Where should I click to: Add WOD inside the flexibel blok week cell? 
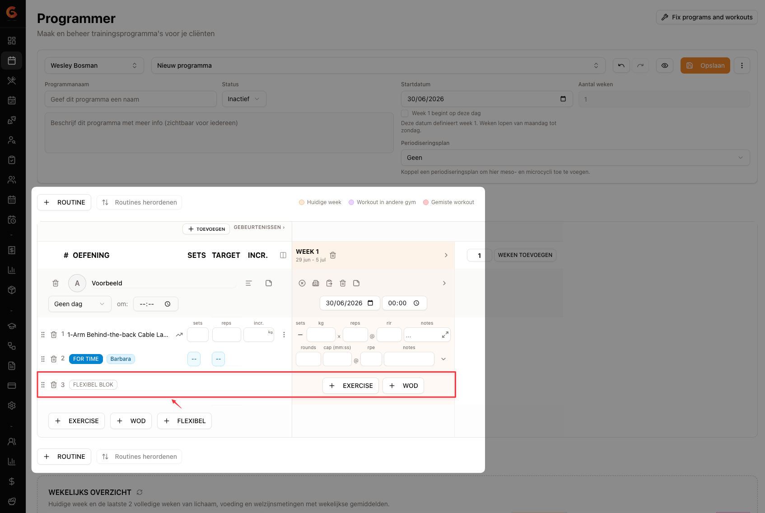click(x=403, y=386)
